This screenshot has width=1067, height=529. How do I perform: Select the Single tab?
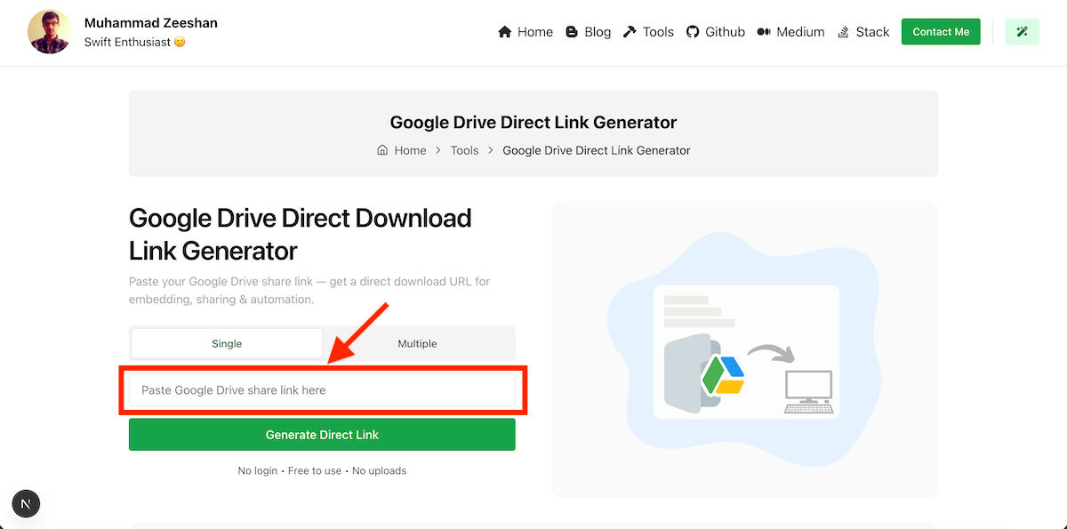tap(227, 343)
